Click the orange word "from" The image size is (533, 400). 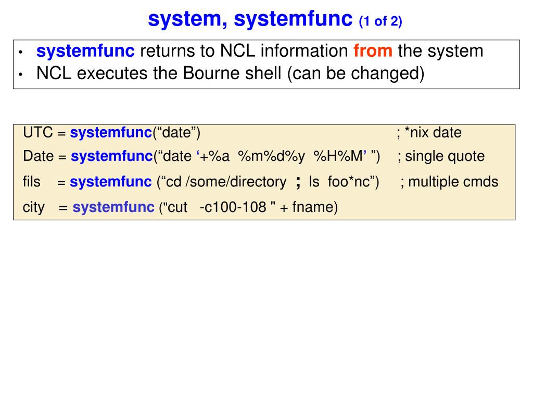[x=373, y=51]
